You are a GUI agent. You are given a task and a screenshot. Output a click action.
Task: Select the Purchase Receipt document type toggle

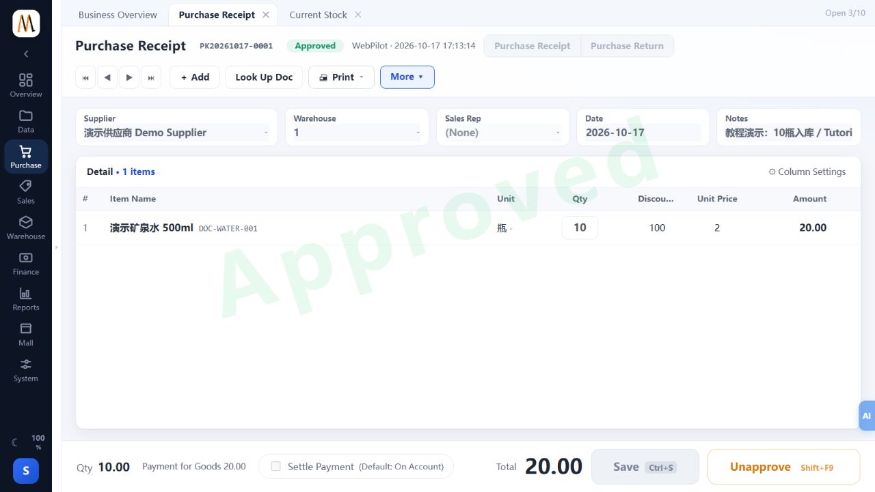click(533, 46)
